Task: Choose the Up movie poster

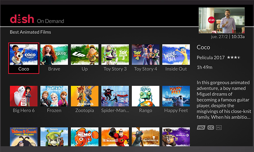Action: pos(85,55)
